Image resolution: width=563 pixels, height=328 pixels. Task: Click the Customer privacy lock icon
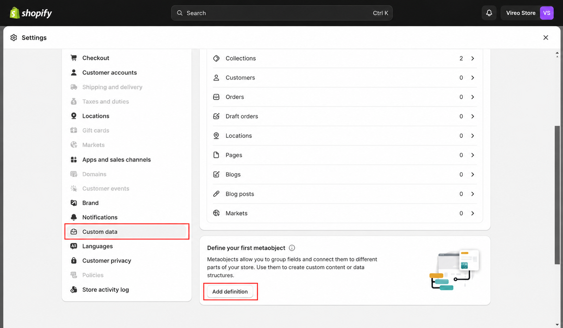74,261
